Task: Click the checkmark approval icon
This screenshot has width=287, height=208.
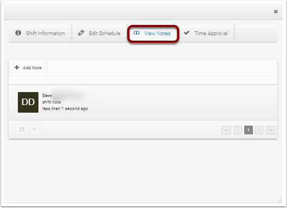Action: tap(186, 33)
